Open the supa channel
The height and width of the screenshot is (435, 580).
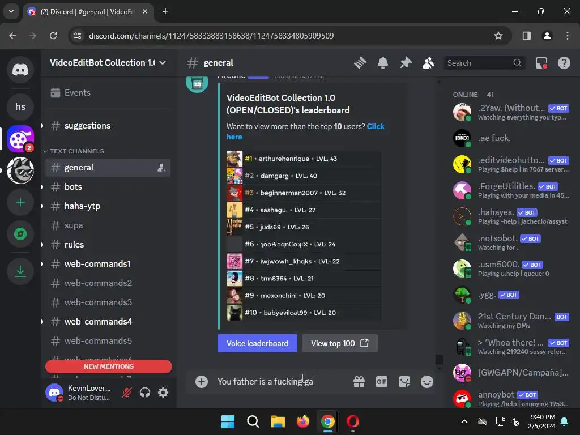pos(107,225)
